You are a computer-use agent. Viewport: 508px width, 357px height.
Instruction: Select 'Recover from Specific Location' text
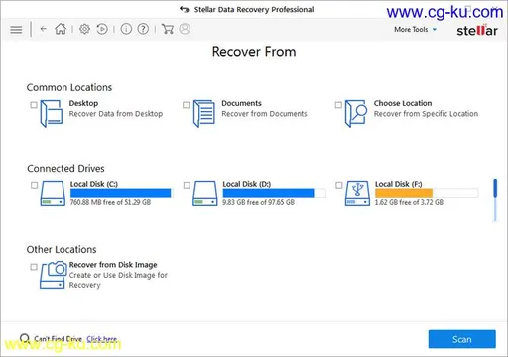pos(426,114)
